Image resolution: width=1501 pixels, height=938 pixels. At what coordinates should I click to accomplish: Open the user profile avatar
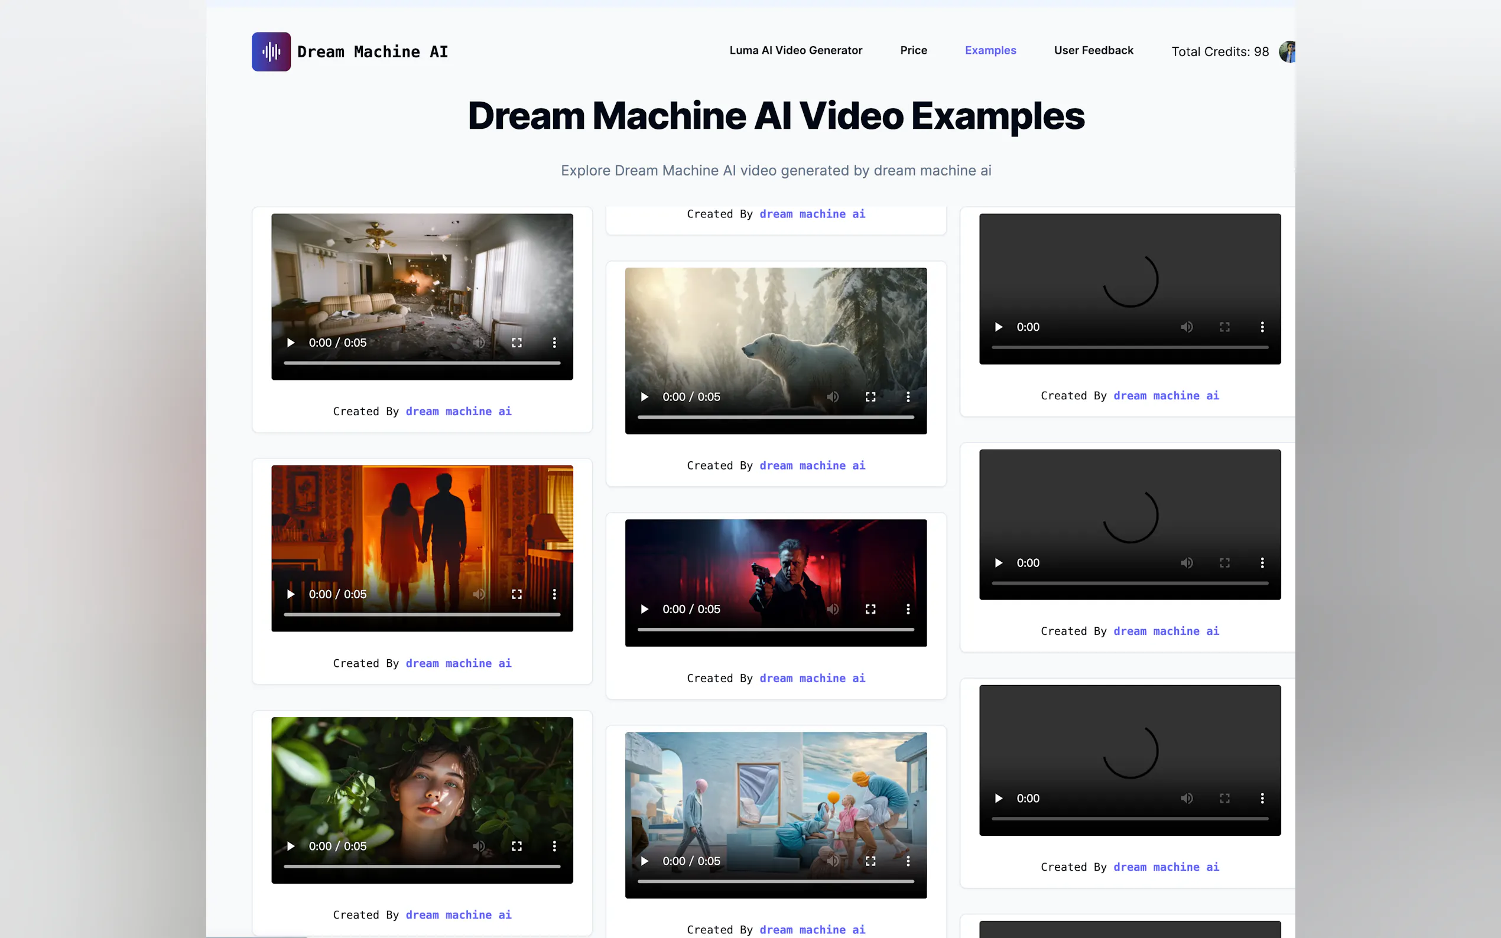[1287, 51]
